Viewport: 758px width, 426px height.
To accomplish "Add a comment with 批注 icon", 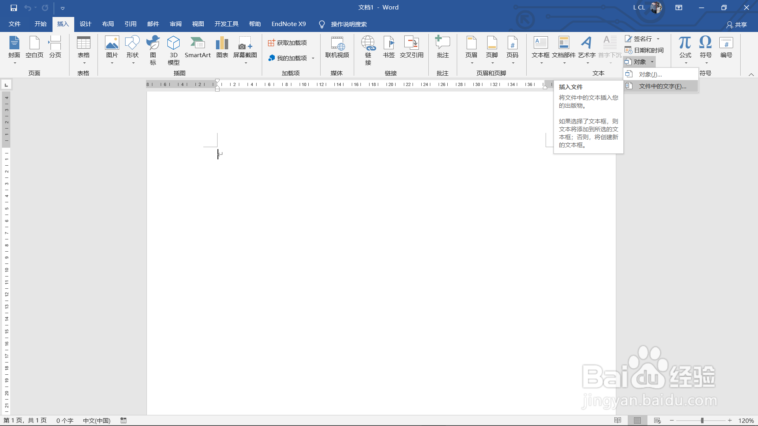I will (443, 47).
